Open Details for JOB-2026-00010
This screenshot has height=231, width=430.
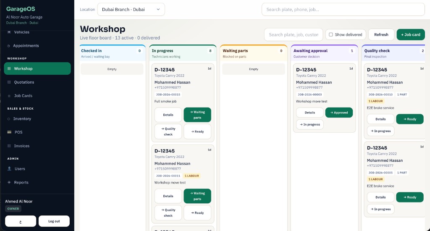tap(380, 119)
